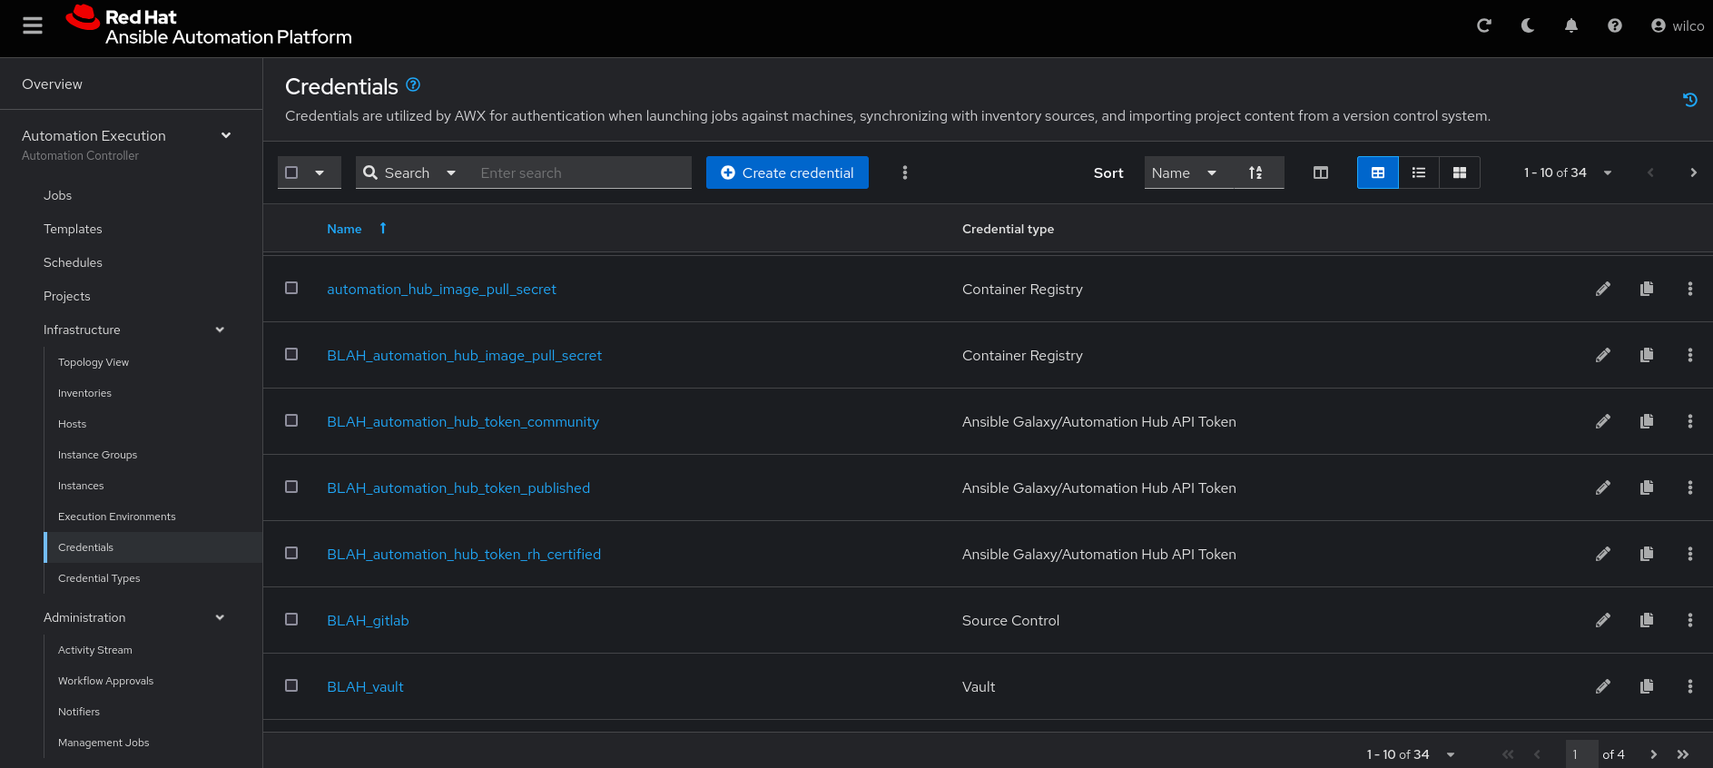Switch to list view
1713x768 pixels.
point(1419,172)
